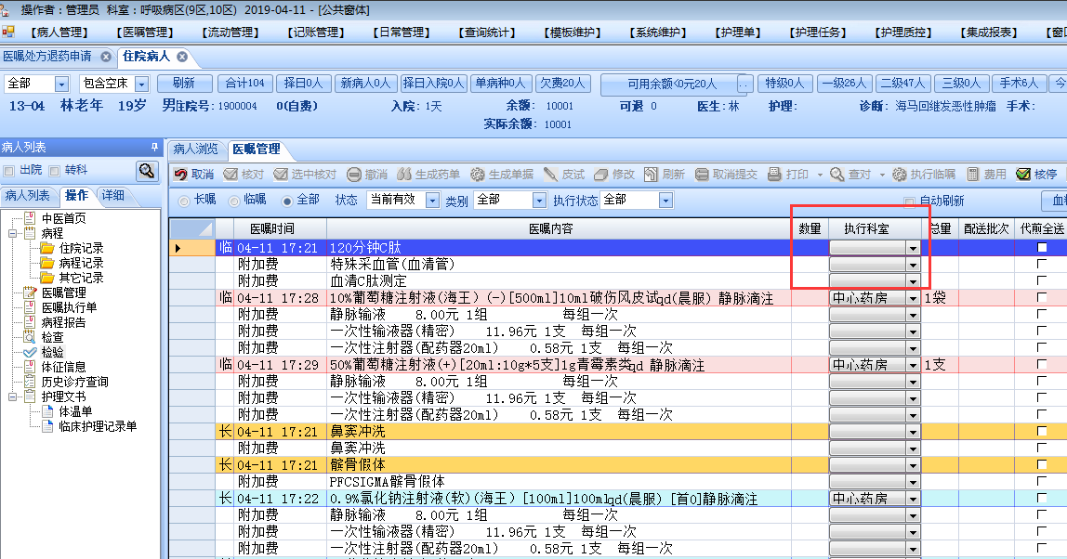Click the 医嘱内容 column header
The height and width of the screenshot is (559, 1067).
559,228
